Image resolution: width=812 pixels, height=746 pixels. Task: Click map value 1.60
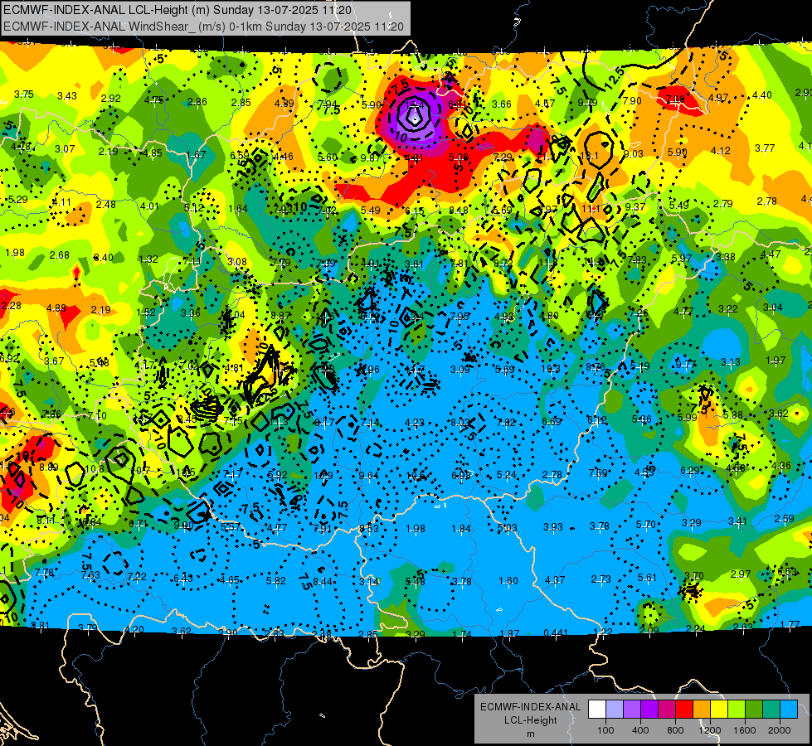(x=508, y=581)
